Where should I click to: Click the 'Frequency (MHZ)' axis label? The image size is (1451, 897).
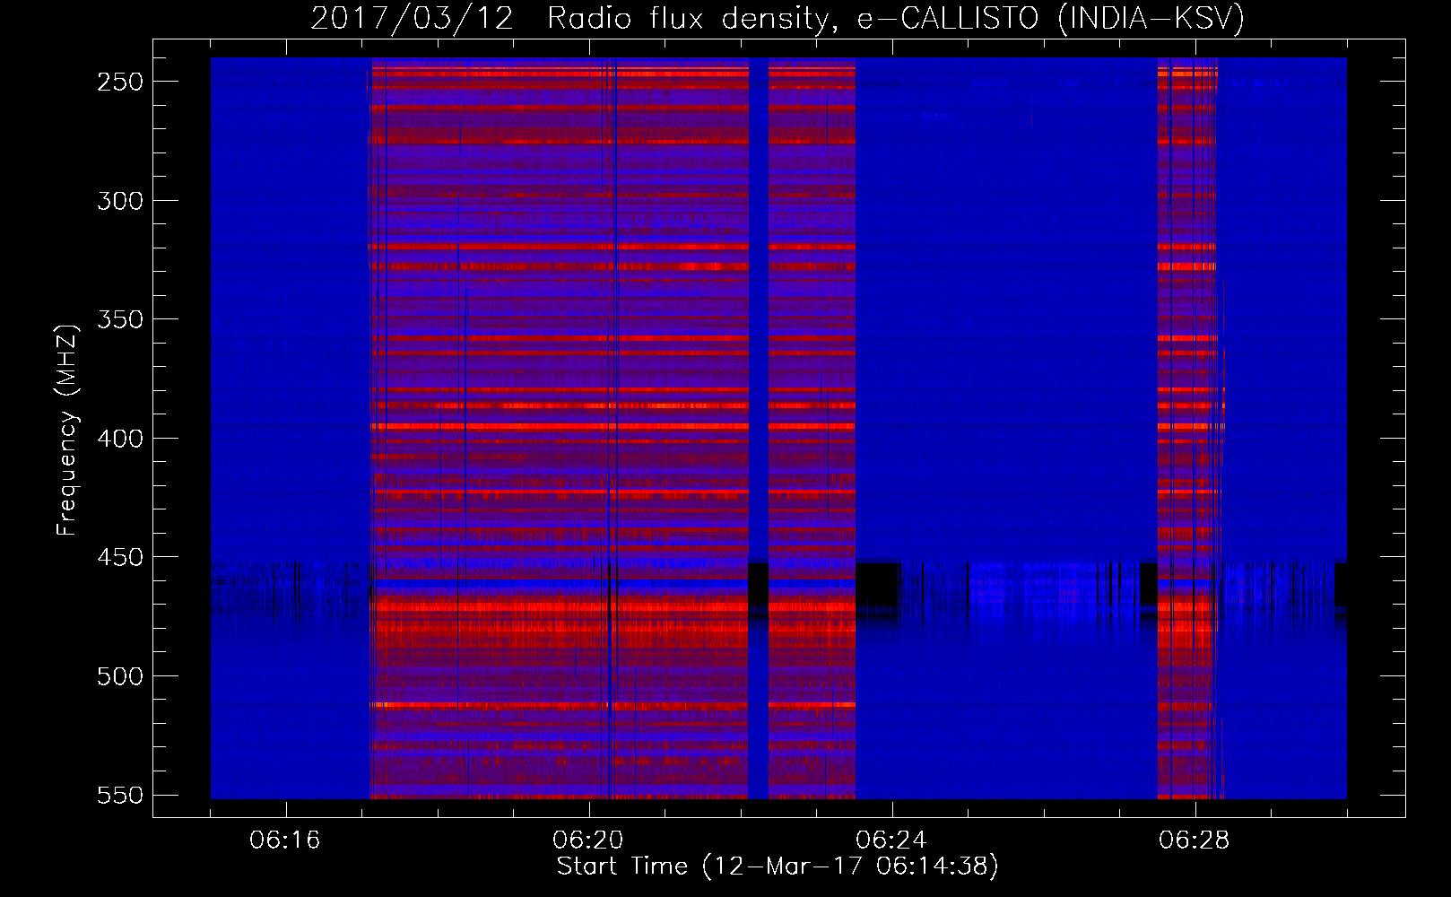tap(67, 430)
